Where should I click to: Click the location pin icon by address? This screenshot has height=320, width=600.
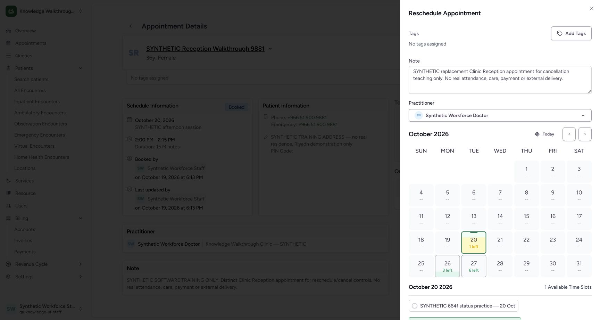[x=266, y=137]
